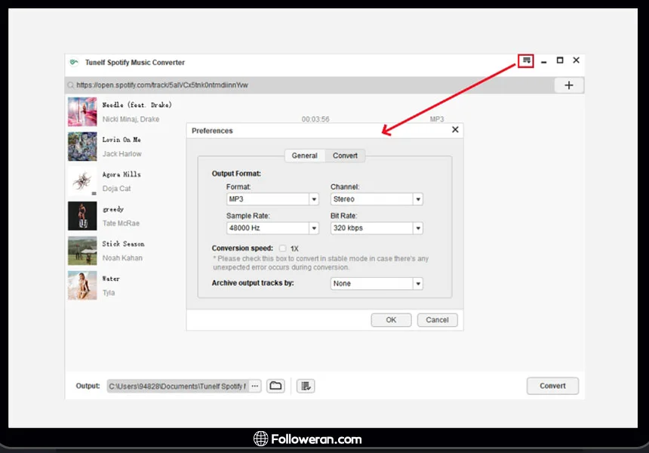Select the Agora Hills album thumbnail
Screen dimensions: 649x453
[82, 181]
